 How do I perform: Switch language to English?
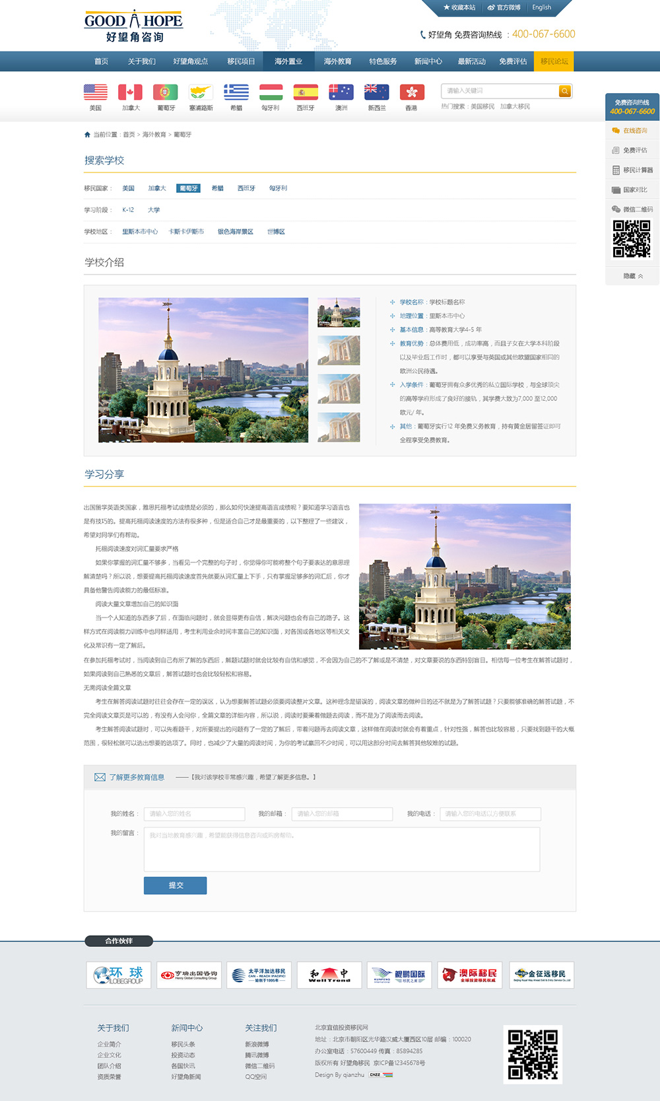541,8
